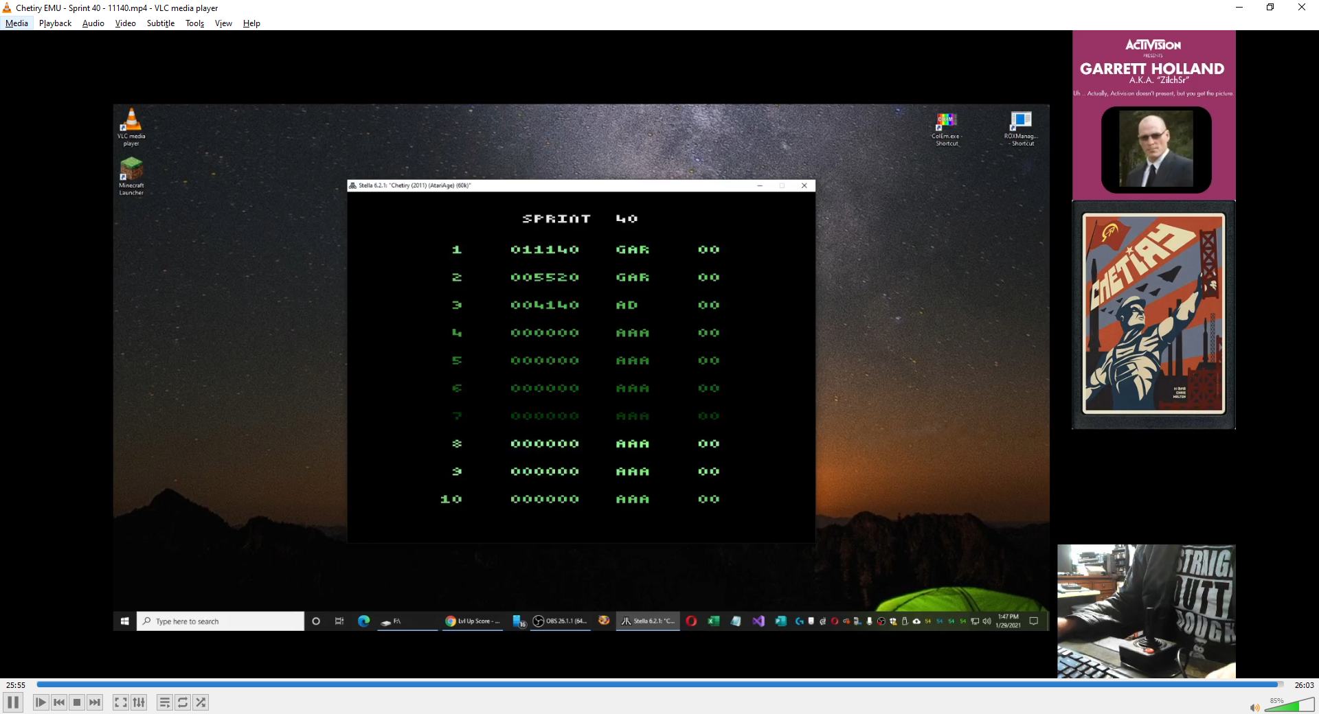Set volume using the green volume slider
Viewport: 1319px width, 714px height.
pos(1289,706)
